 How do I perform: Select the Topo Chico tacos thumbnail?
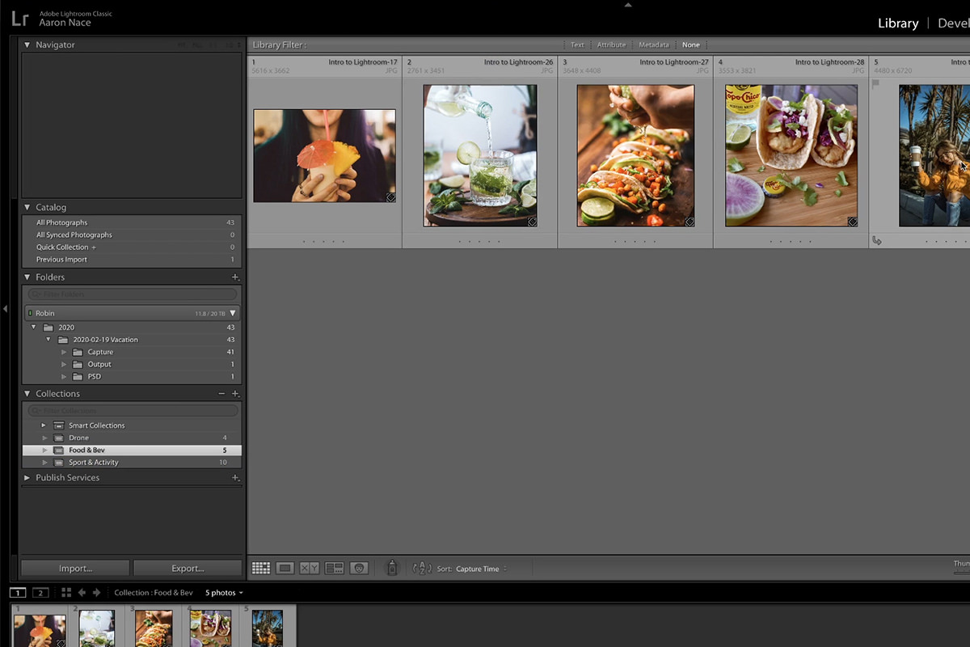tap(791, 155)
